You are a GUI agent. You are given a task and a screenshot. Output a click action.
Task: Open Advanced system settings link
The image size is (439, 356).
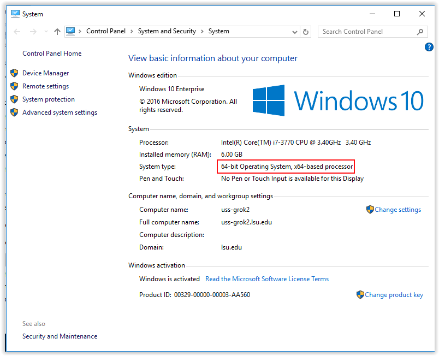pyautogui.click(x=60, y=112)
